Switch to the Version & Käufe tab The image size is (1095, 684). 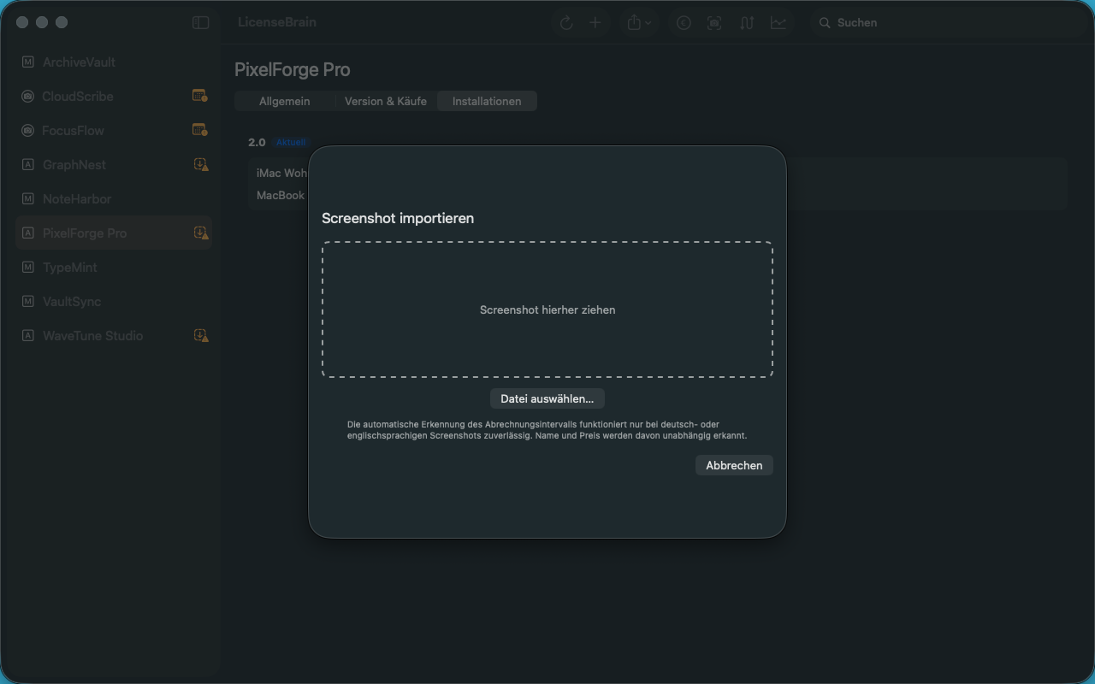pos(386,101)
